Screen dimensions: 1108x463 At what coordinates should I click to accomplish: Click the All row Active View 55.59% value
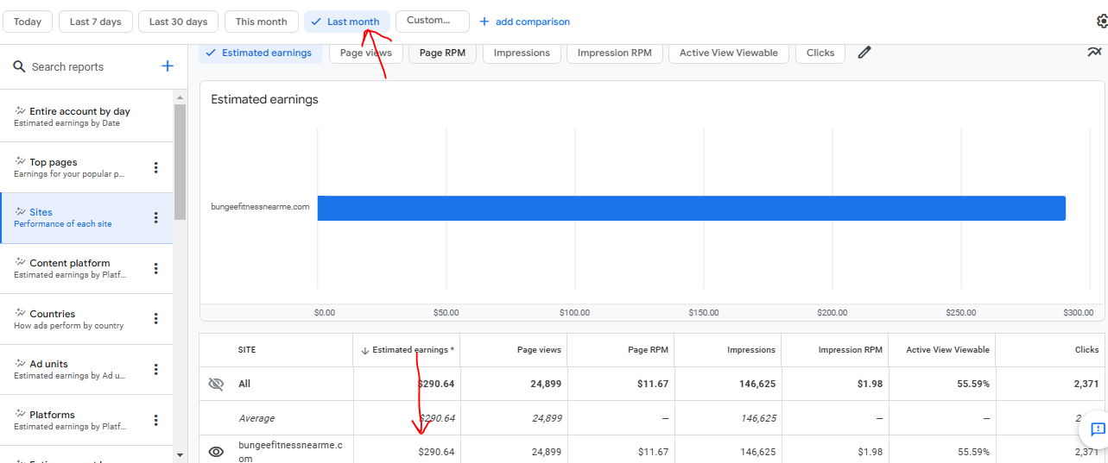[972, 384]
